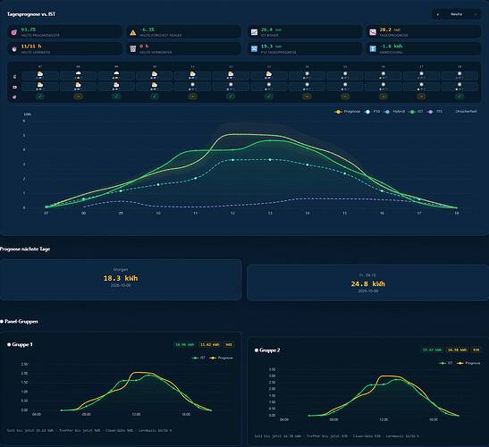Toggle IST series in main chart legend

pos(416,112)
